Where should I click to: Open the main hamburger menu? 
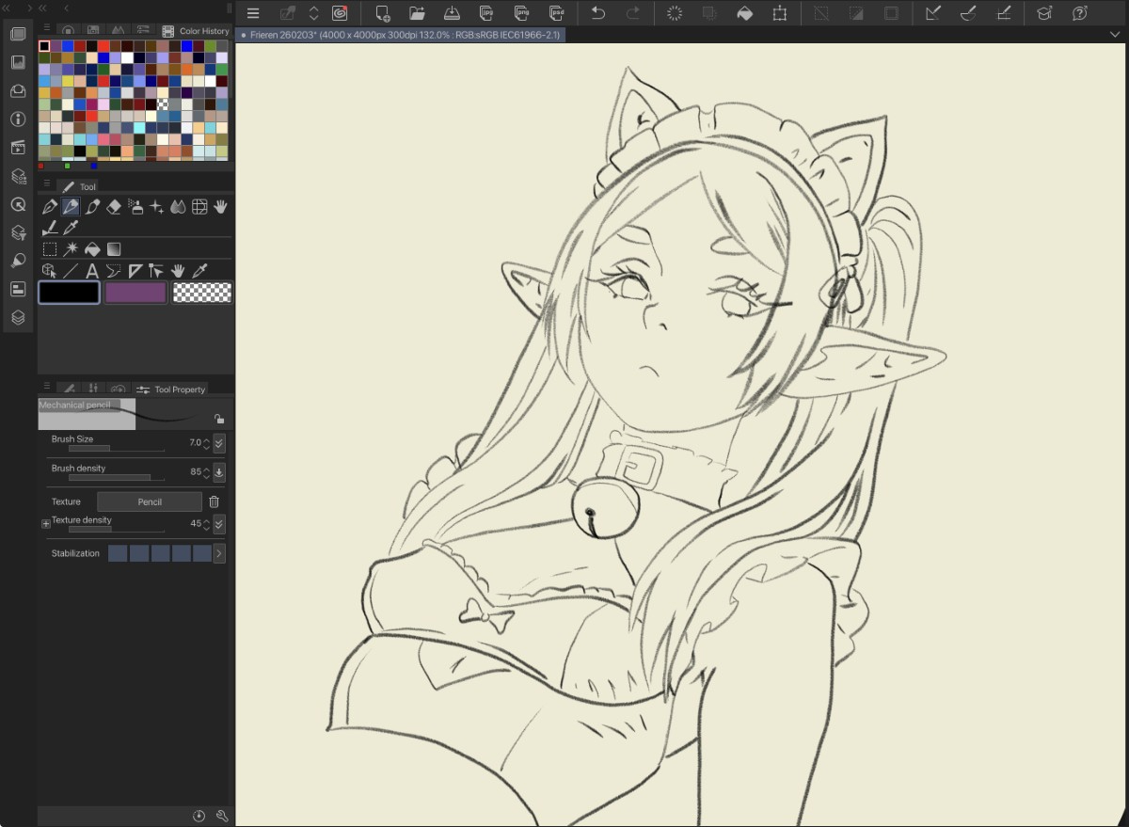click(253, 13)
